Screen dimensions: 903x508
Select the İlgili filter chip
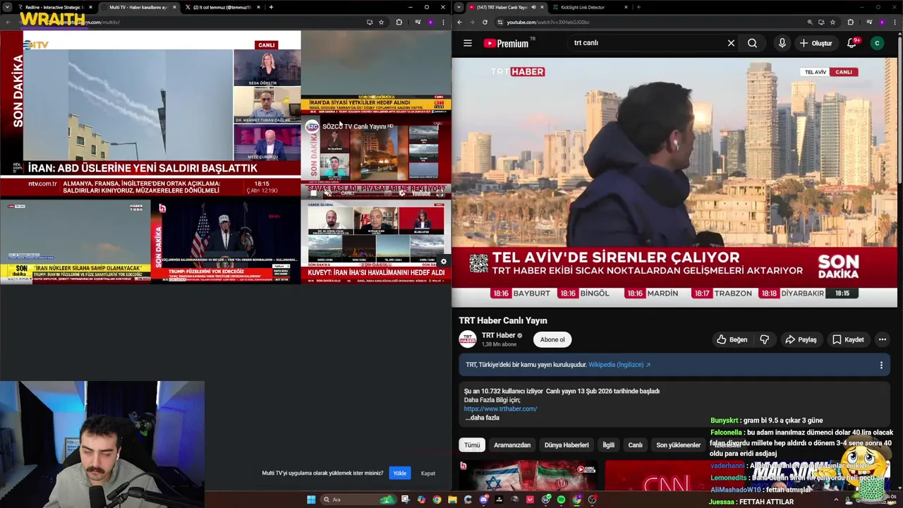tap(608, 445)
